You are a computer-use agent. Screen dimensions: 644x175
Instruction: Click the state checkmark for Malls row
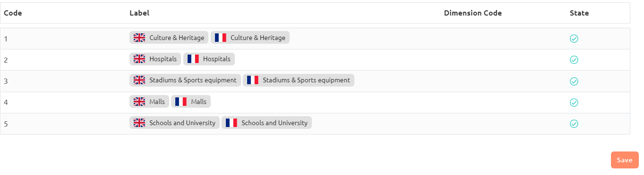click(574, 103)
